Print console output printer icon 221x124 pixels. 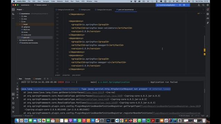tap(17, 95)
